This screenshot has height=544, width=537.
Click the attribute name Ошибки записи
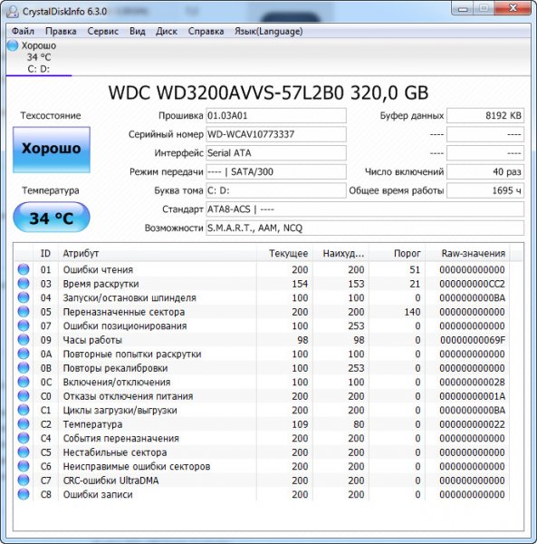(x=98, y=494)
